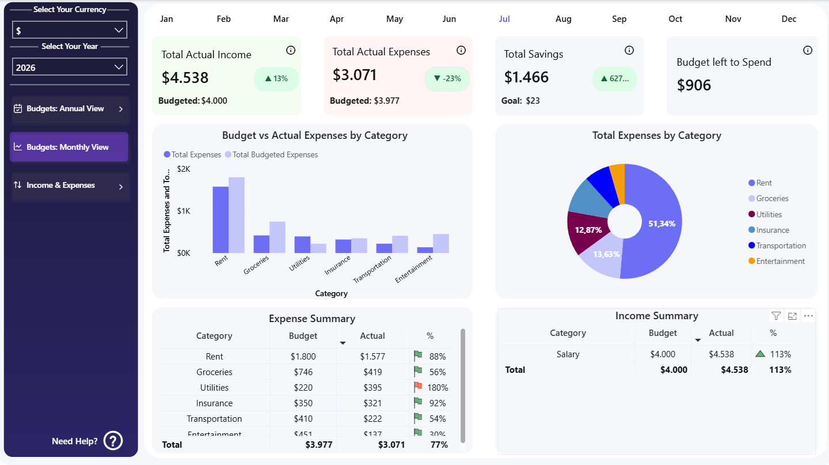This screenshot has width=829, height=465.
Task: Choose Oct in month slicer
Action: 675,19
